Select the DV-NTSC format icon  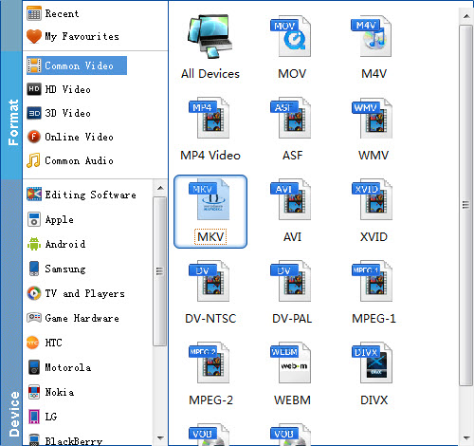210,281
